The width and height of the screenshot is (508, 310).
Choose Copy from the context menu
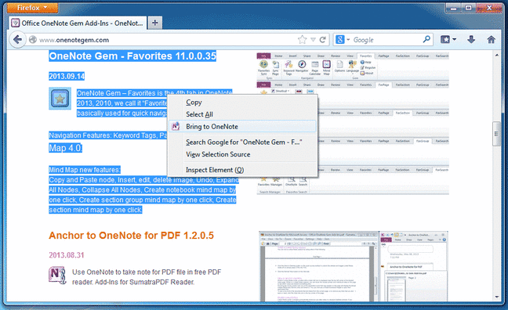point(242,103)
